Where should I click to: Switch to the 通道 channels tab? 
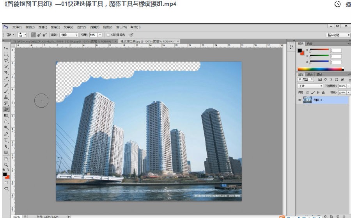click(x=310, y=74)
